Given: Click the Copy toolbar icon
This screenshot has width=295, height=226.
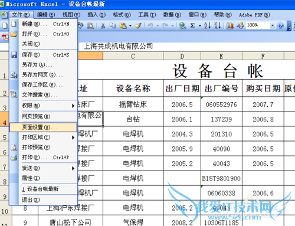Looking at the screenshot, I should click(113, 25).
